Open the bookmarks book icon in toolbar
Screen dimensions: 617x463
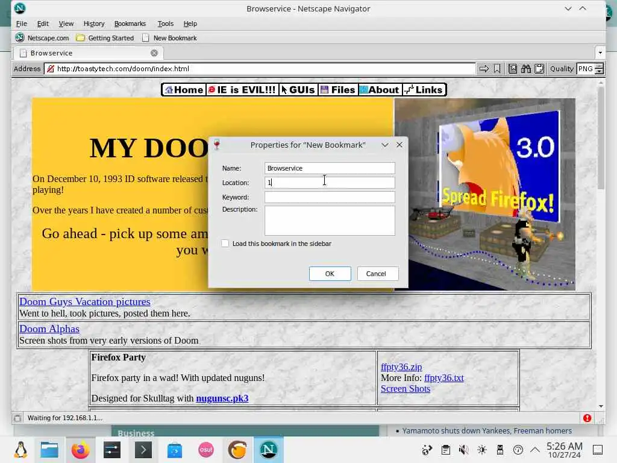tap(513, 69)
